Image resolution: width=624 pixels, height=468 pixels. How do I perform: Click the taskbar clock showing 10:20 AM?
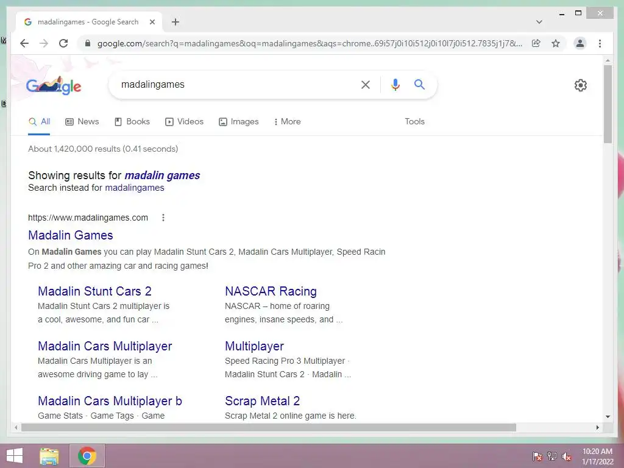coord(597,456)
